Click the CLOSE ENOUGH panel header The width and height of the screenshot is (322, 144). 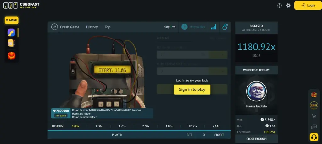pos(256,139)
